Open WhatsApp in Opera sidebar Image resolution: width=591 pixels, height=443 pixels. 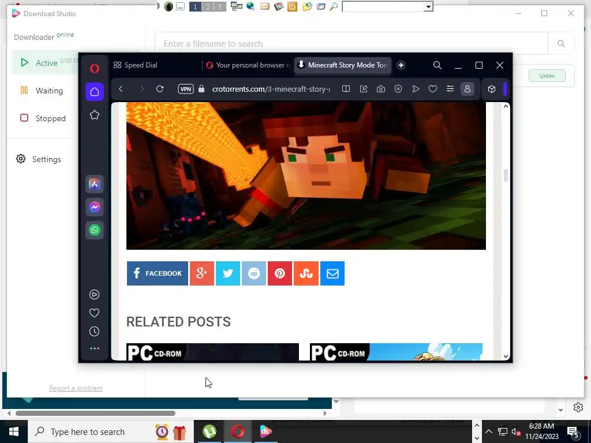[x=94, y=230]
